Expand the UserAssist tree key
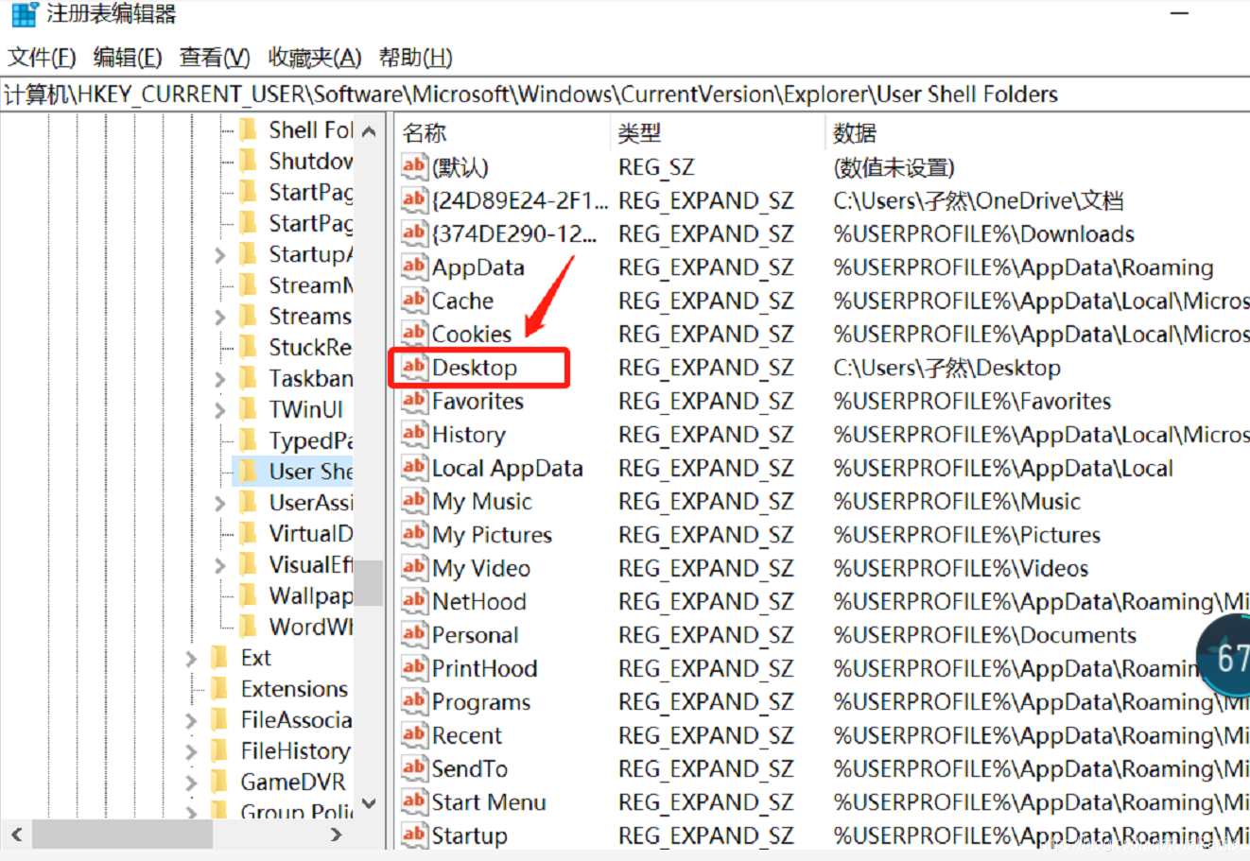Viewport: 1250px width, 861px height. click(220, 503)
